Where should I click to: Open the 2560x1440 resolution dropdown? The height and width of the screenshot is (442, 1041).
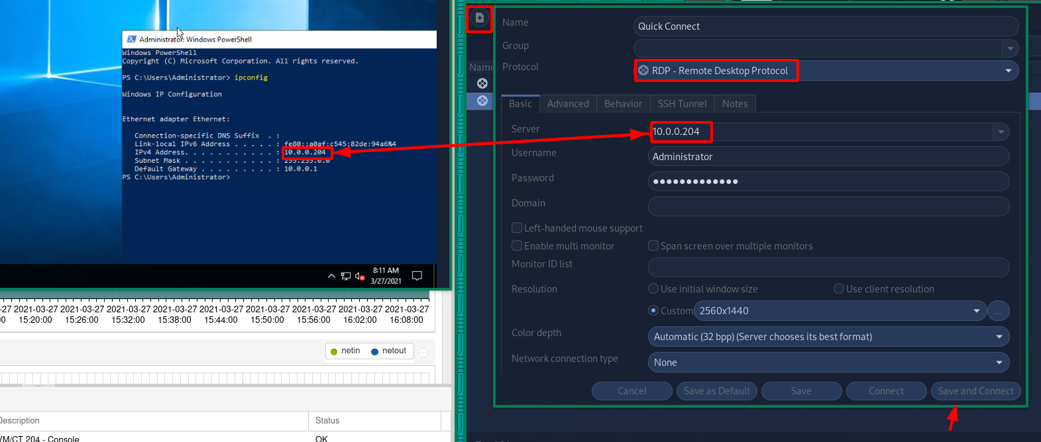point(840,311)
